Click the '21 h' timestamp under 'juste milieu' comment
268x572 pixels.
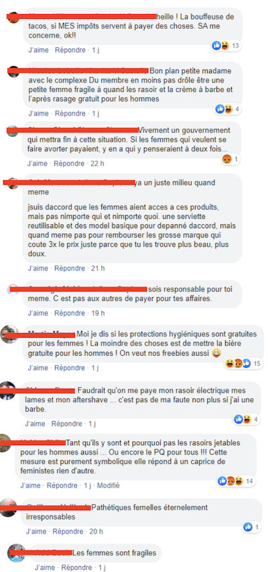click(x=98, y=268)
